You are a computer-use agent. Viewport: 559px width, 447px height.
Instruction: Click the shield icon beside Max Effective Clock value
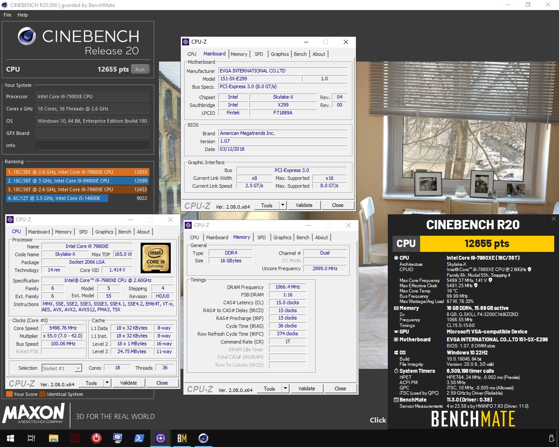point(476,285)
